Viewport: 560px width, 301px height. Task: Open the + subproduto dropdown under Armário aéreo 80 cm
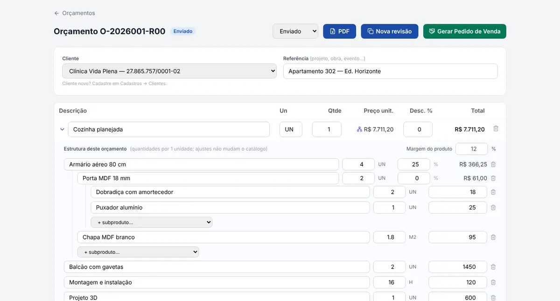138,252
